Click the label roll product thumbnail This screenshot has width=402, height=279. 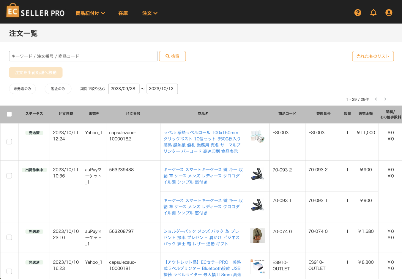257,136
